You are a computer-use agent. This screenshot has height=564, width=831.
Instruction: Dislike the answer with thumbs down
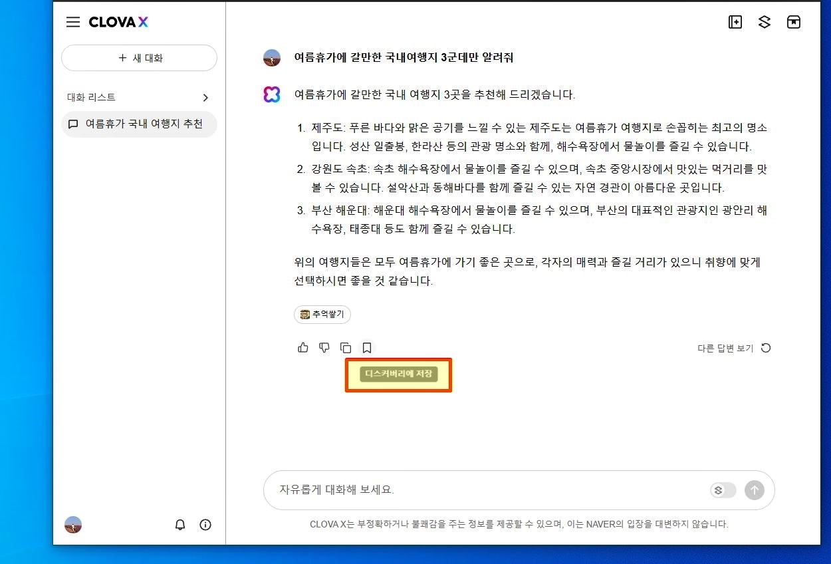coord(324,348)
